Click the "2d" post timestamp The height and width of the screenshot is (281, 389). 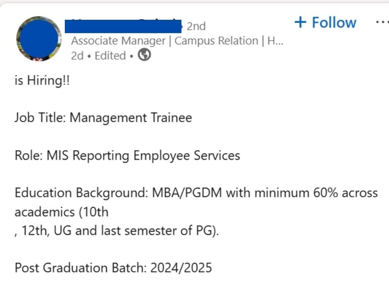(x=77, y=56)
